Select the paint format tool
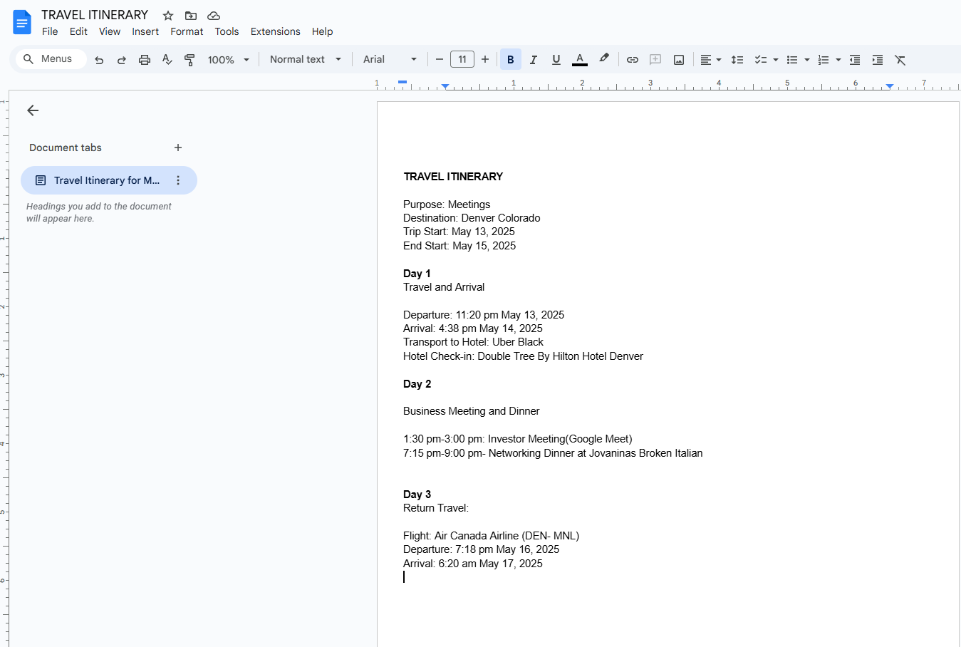 pyautogui.click(x=189, y=60)
